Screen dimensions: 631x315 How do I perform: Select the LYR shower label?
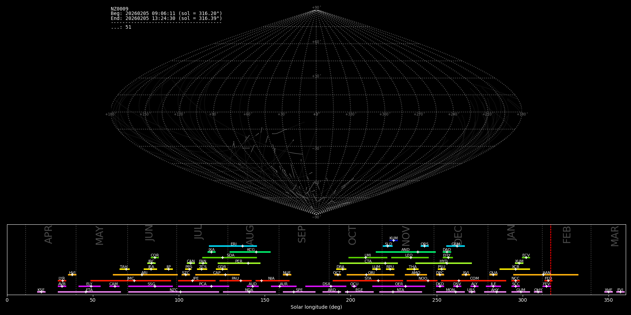pyautogui.click(x=62, y=279)
